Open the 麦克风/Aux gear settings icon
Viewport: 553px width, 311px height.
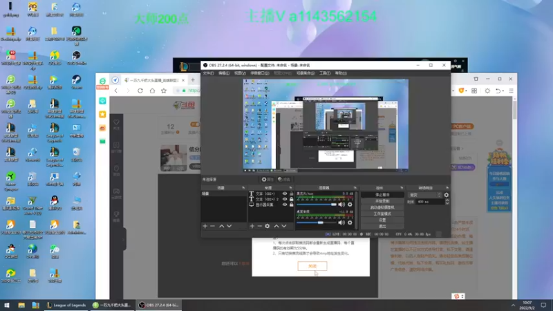[350, 205]
